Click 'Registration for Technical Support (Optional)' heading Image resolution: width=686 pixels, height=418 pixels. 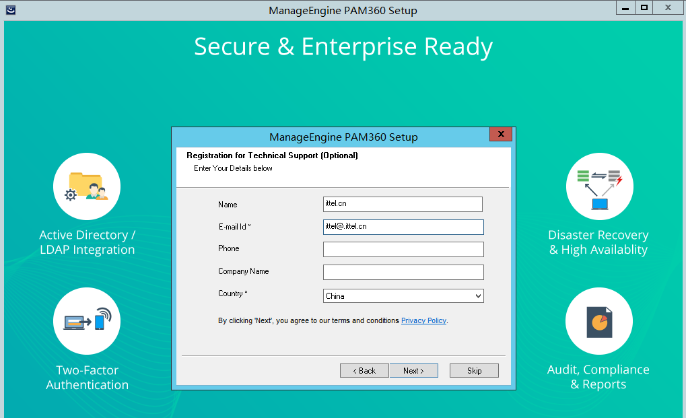coord(272,155)
